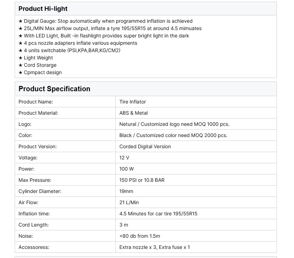This screenshot has width=294, height=258.
Task: Select the Corded Digital Version cell
Action: 145,146
